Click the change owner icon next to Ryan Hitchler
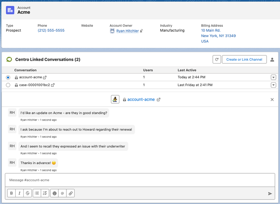This screenshot has width=280, height=204. [141, 31]
